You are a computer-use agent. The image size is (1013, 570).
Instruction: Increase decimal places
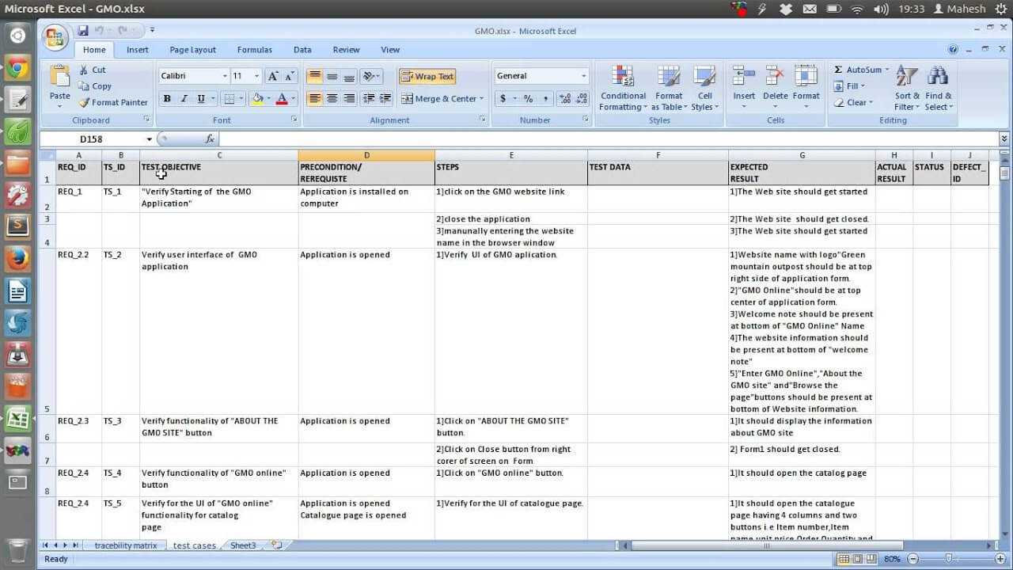[x=564, y=99]
